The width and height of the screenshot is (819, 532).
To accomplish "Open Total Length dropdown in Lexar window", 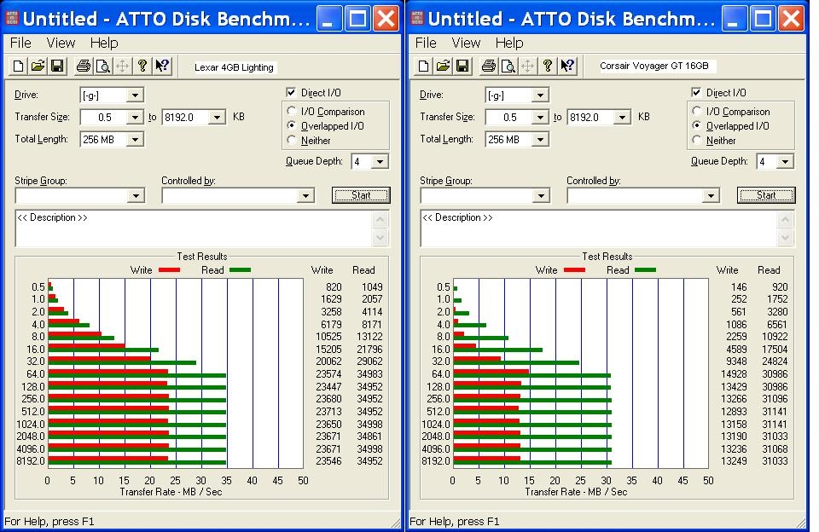I will [x=135, y=140].
